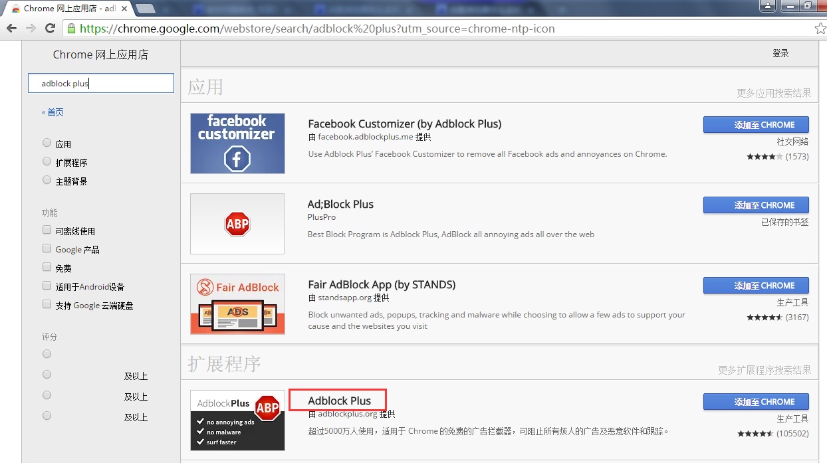Open the Fair AdBlock thumbnail image
This screenshot has height=463, width=827.
pos(237,304)
